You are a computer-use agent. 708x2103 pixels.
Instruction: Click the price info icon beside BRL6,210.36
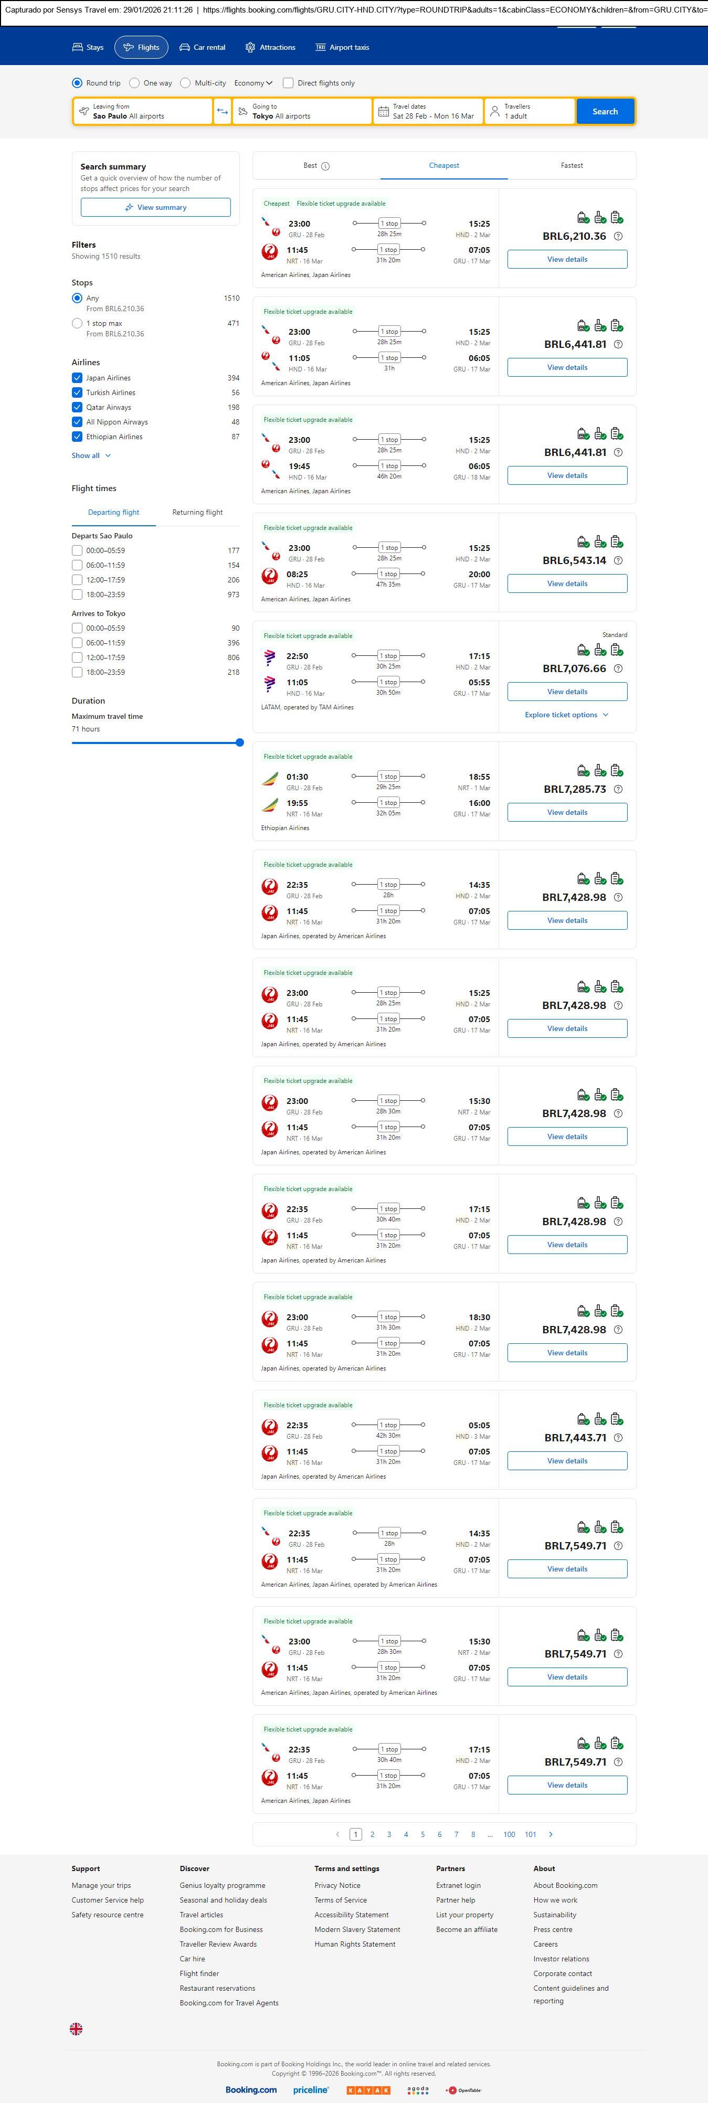pos(618,237)
